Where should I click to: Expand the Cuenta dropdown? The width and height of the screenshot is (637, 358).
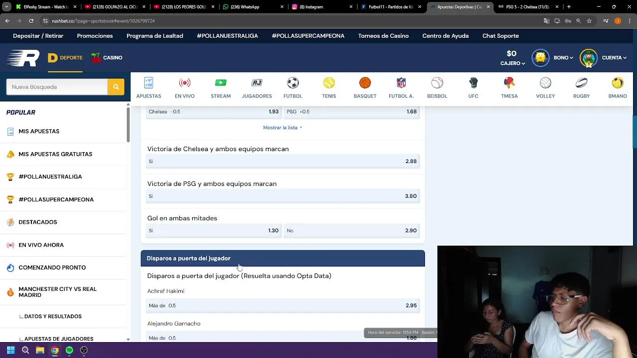click(x=614, y=58)
